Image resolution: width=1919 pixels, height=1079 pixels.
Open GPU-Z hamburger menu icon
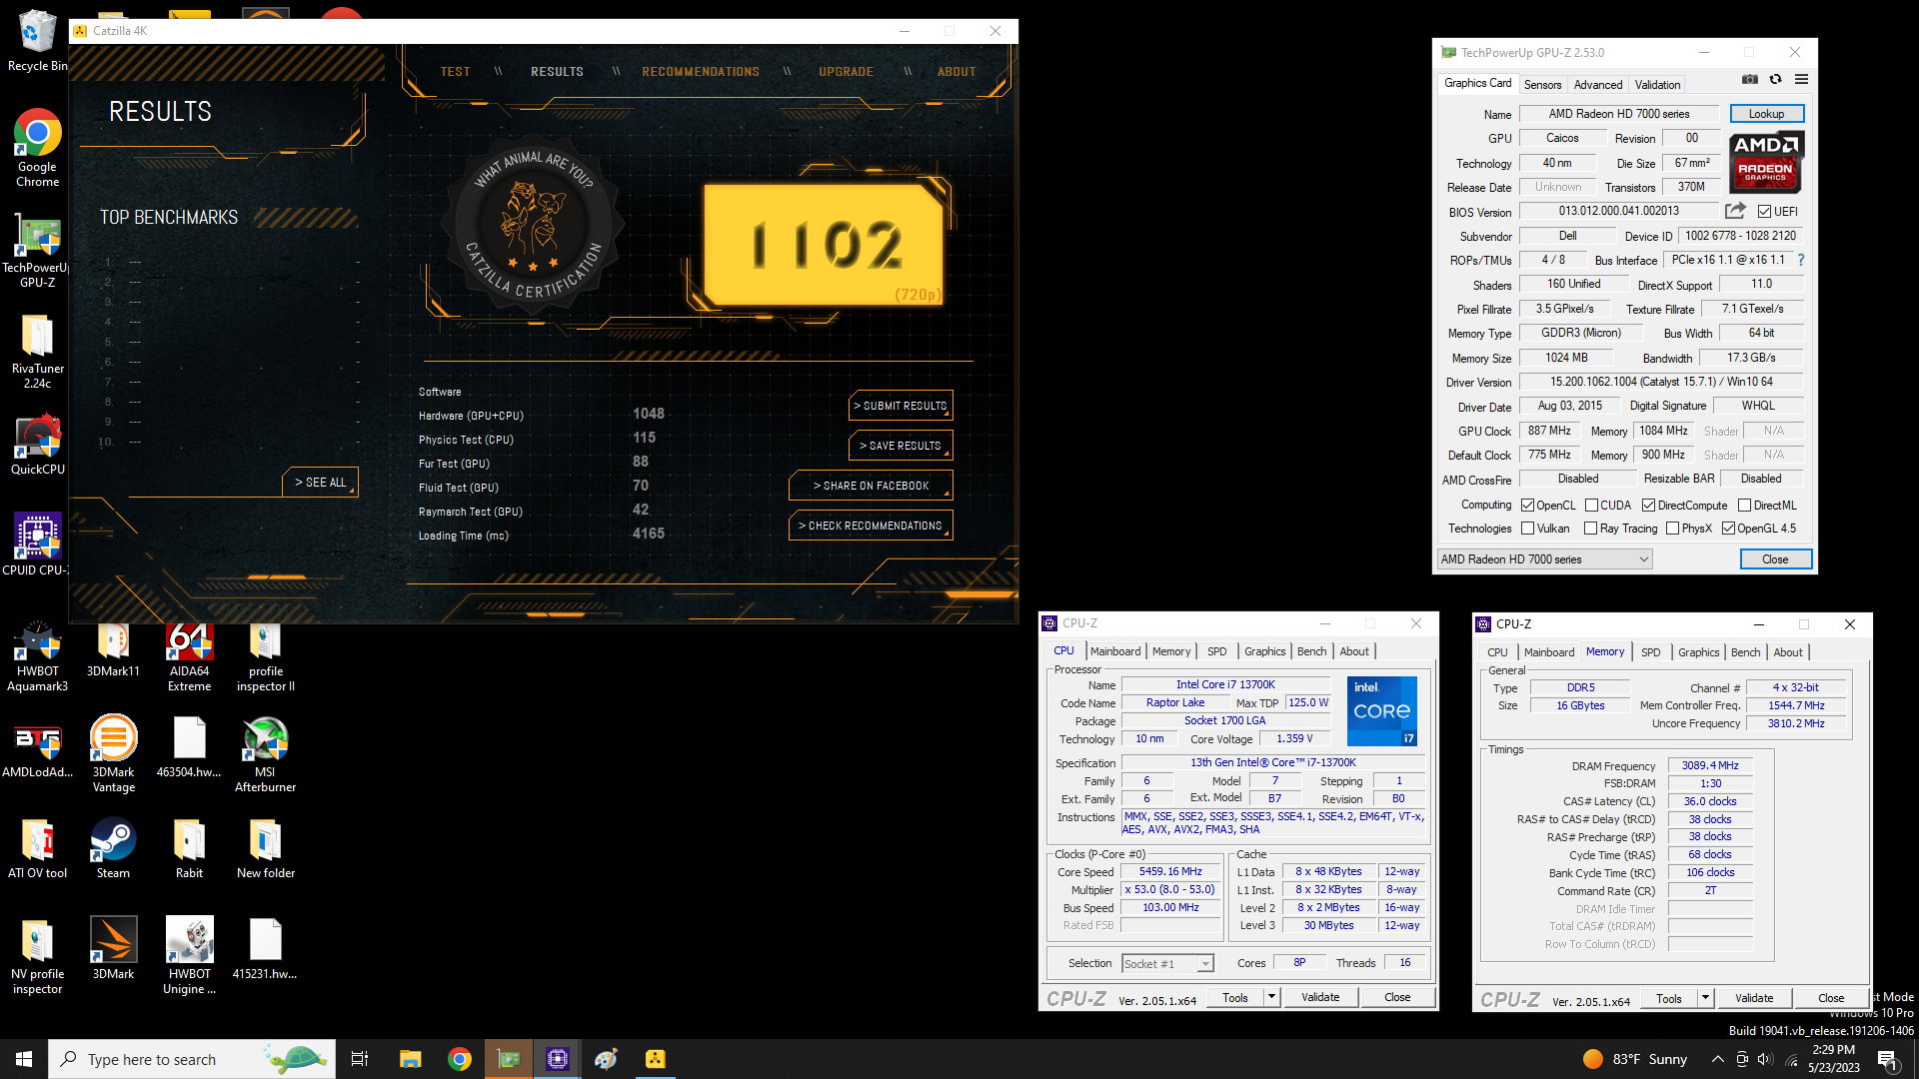tap(1801, 80)
